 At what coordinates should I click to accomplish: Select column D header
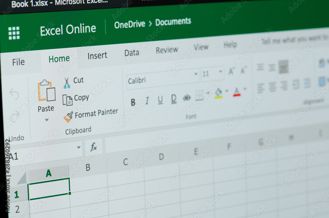[x=161, y=157]
